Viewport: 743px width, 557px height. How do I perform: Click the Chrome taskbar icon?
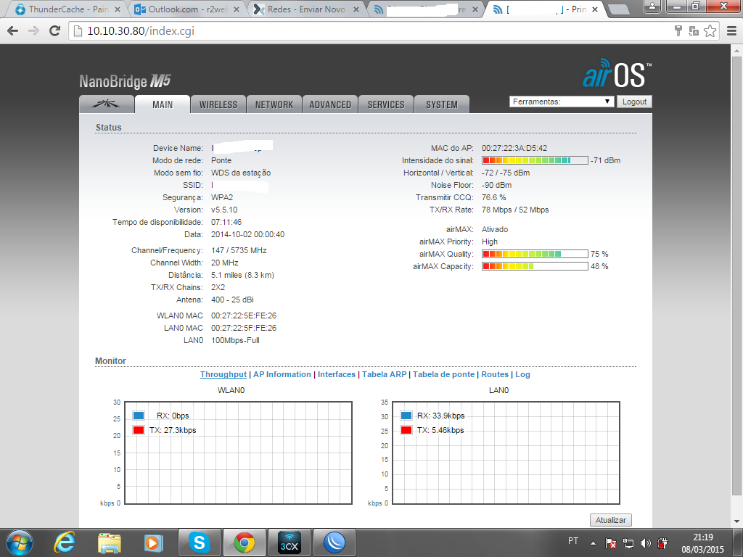244,542
